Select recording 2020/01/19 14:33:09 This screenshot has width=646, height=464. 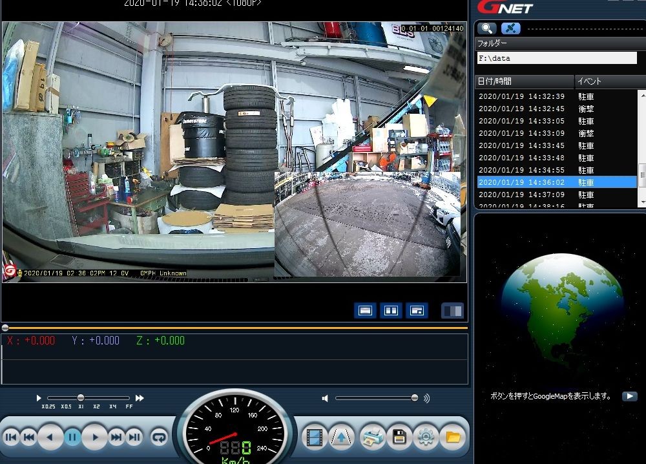click(x=557, y=134)
